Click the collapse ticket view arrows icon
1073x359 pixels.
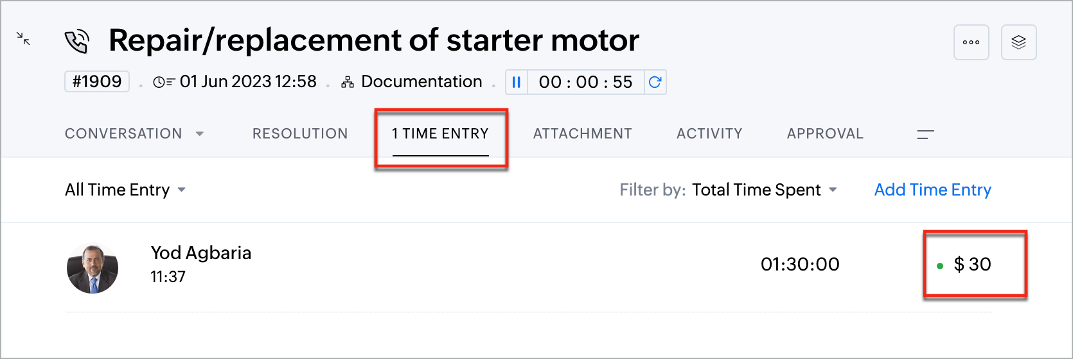tap(23, 39)
